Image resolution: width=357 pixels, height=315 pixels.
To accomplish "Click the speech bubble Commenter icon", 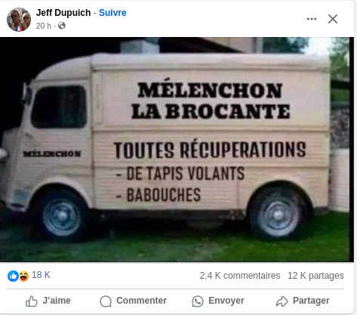I will [x=106, y=301].
